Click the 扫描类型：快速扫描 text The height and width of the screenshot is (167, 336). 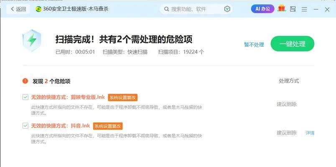(125, 52)
